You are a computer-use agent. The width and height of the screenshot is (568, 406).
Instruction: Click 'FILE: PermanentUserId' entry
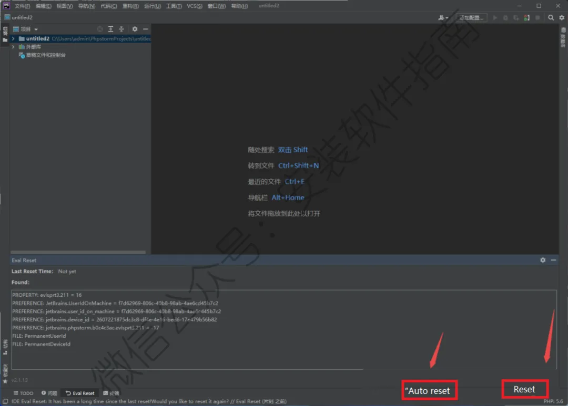pos(39,336)
